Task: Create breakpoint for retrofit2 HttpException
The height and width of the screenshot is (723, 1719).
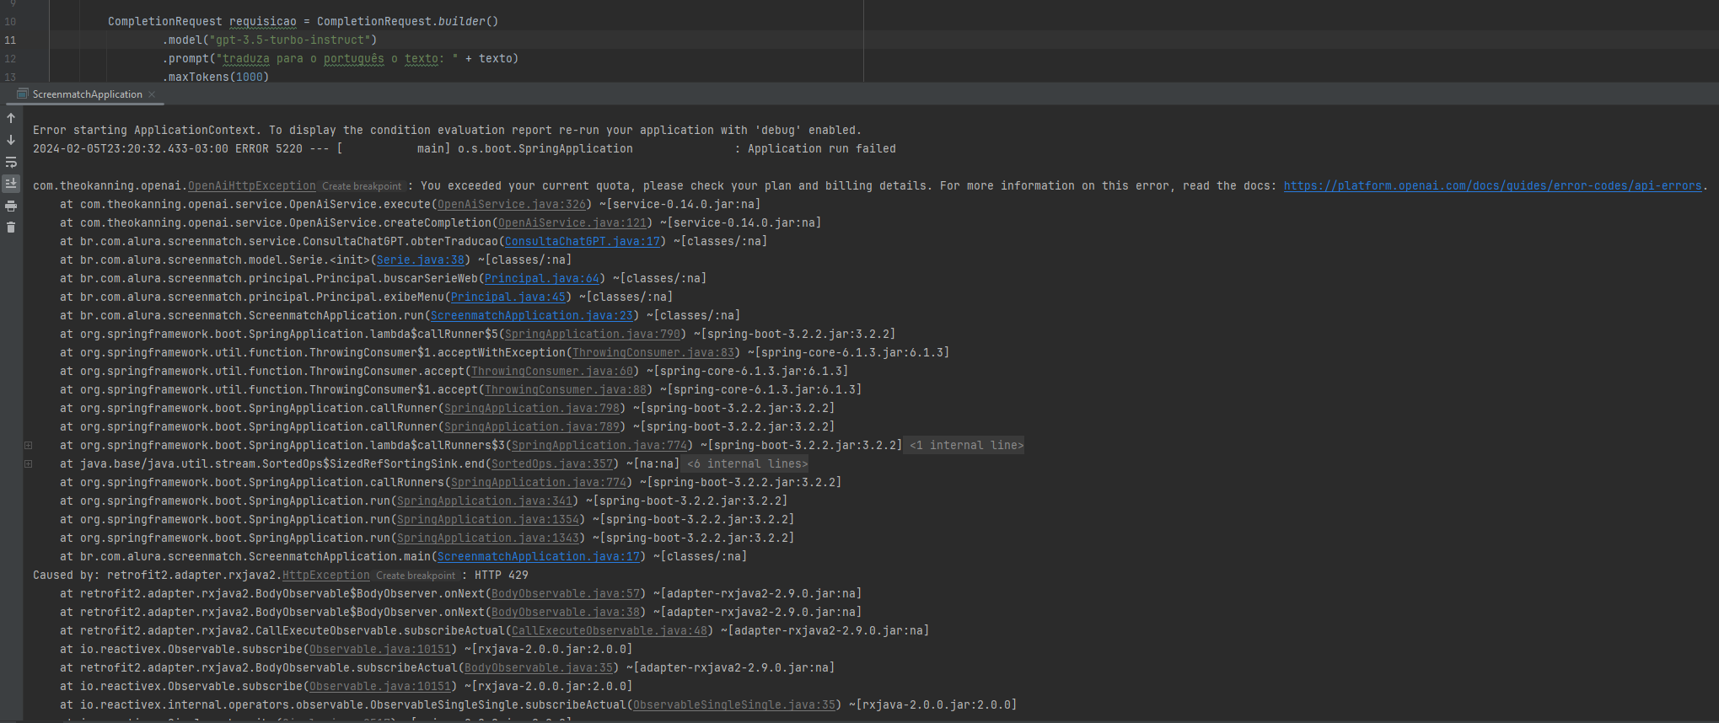Action: pyautogui.click(x=416, y=576)
